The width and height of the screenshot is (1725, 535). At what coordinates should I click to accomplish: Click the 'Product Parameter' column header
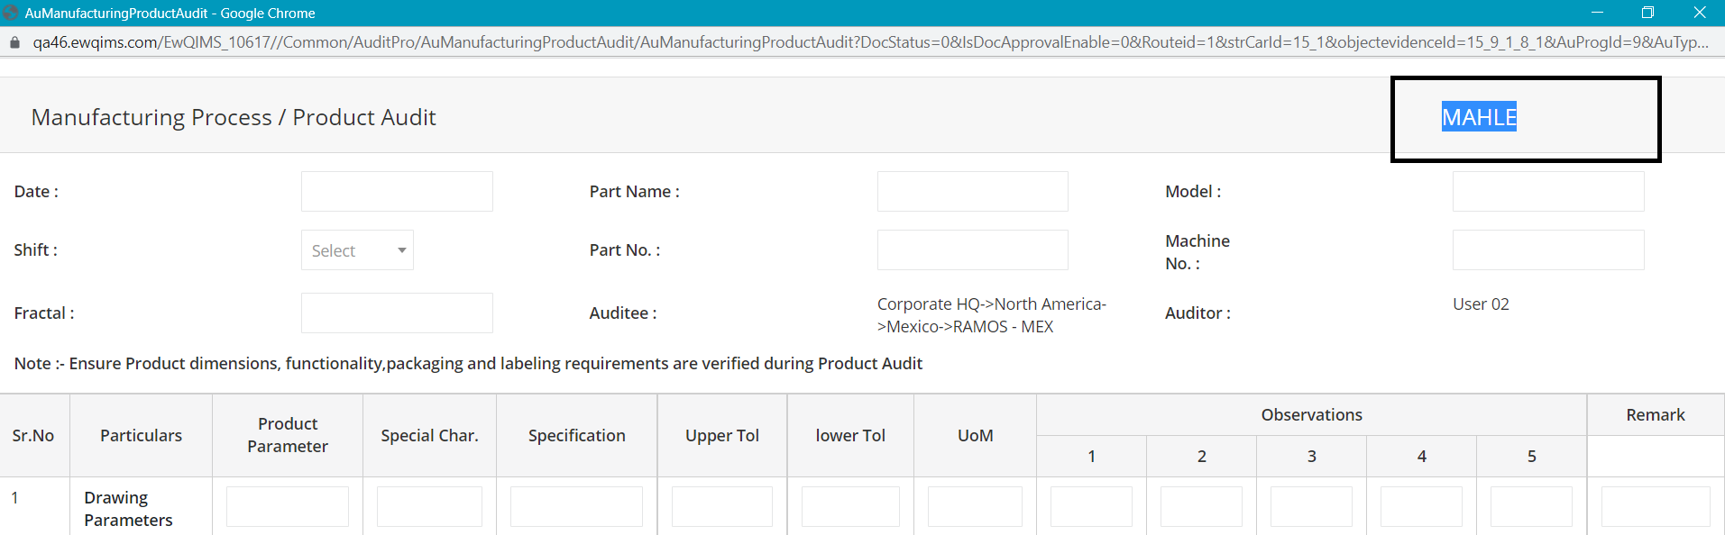288,435
